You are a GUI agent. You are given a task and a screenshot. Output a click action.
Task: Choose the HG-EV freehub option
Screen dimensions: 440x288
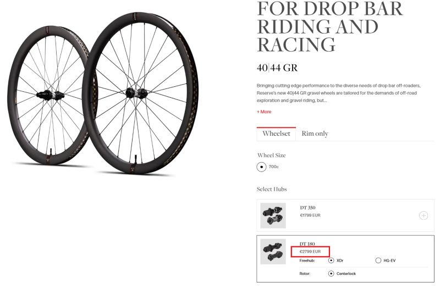pos(379,261)
